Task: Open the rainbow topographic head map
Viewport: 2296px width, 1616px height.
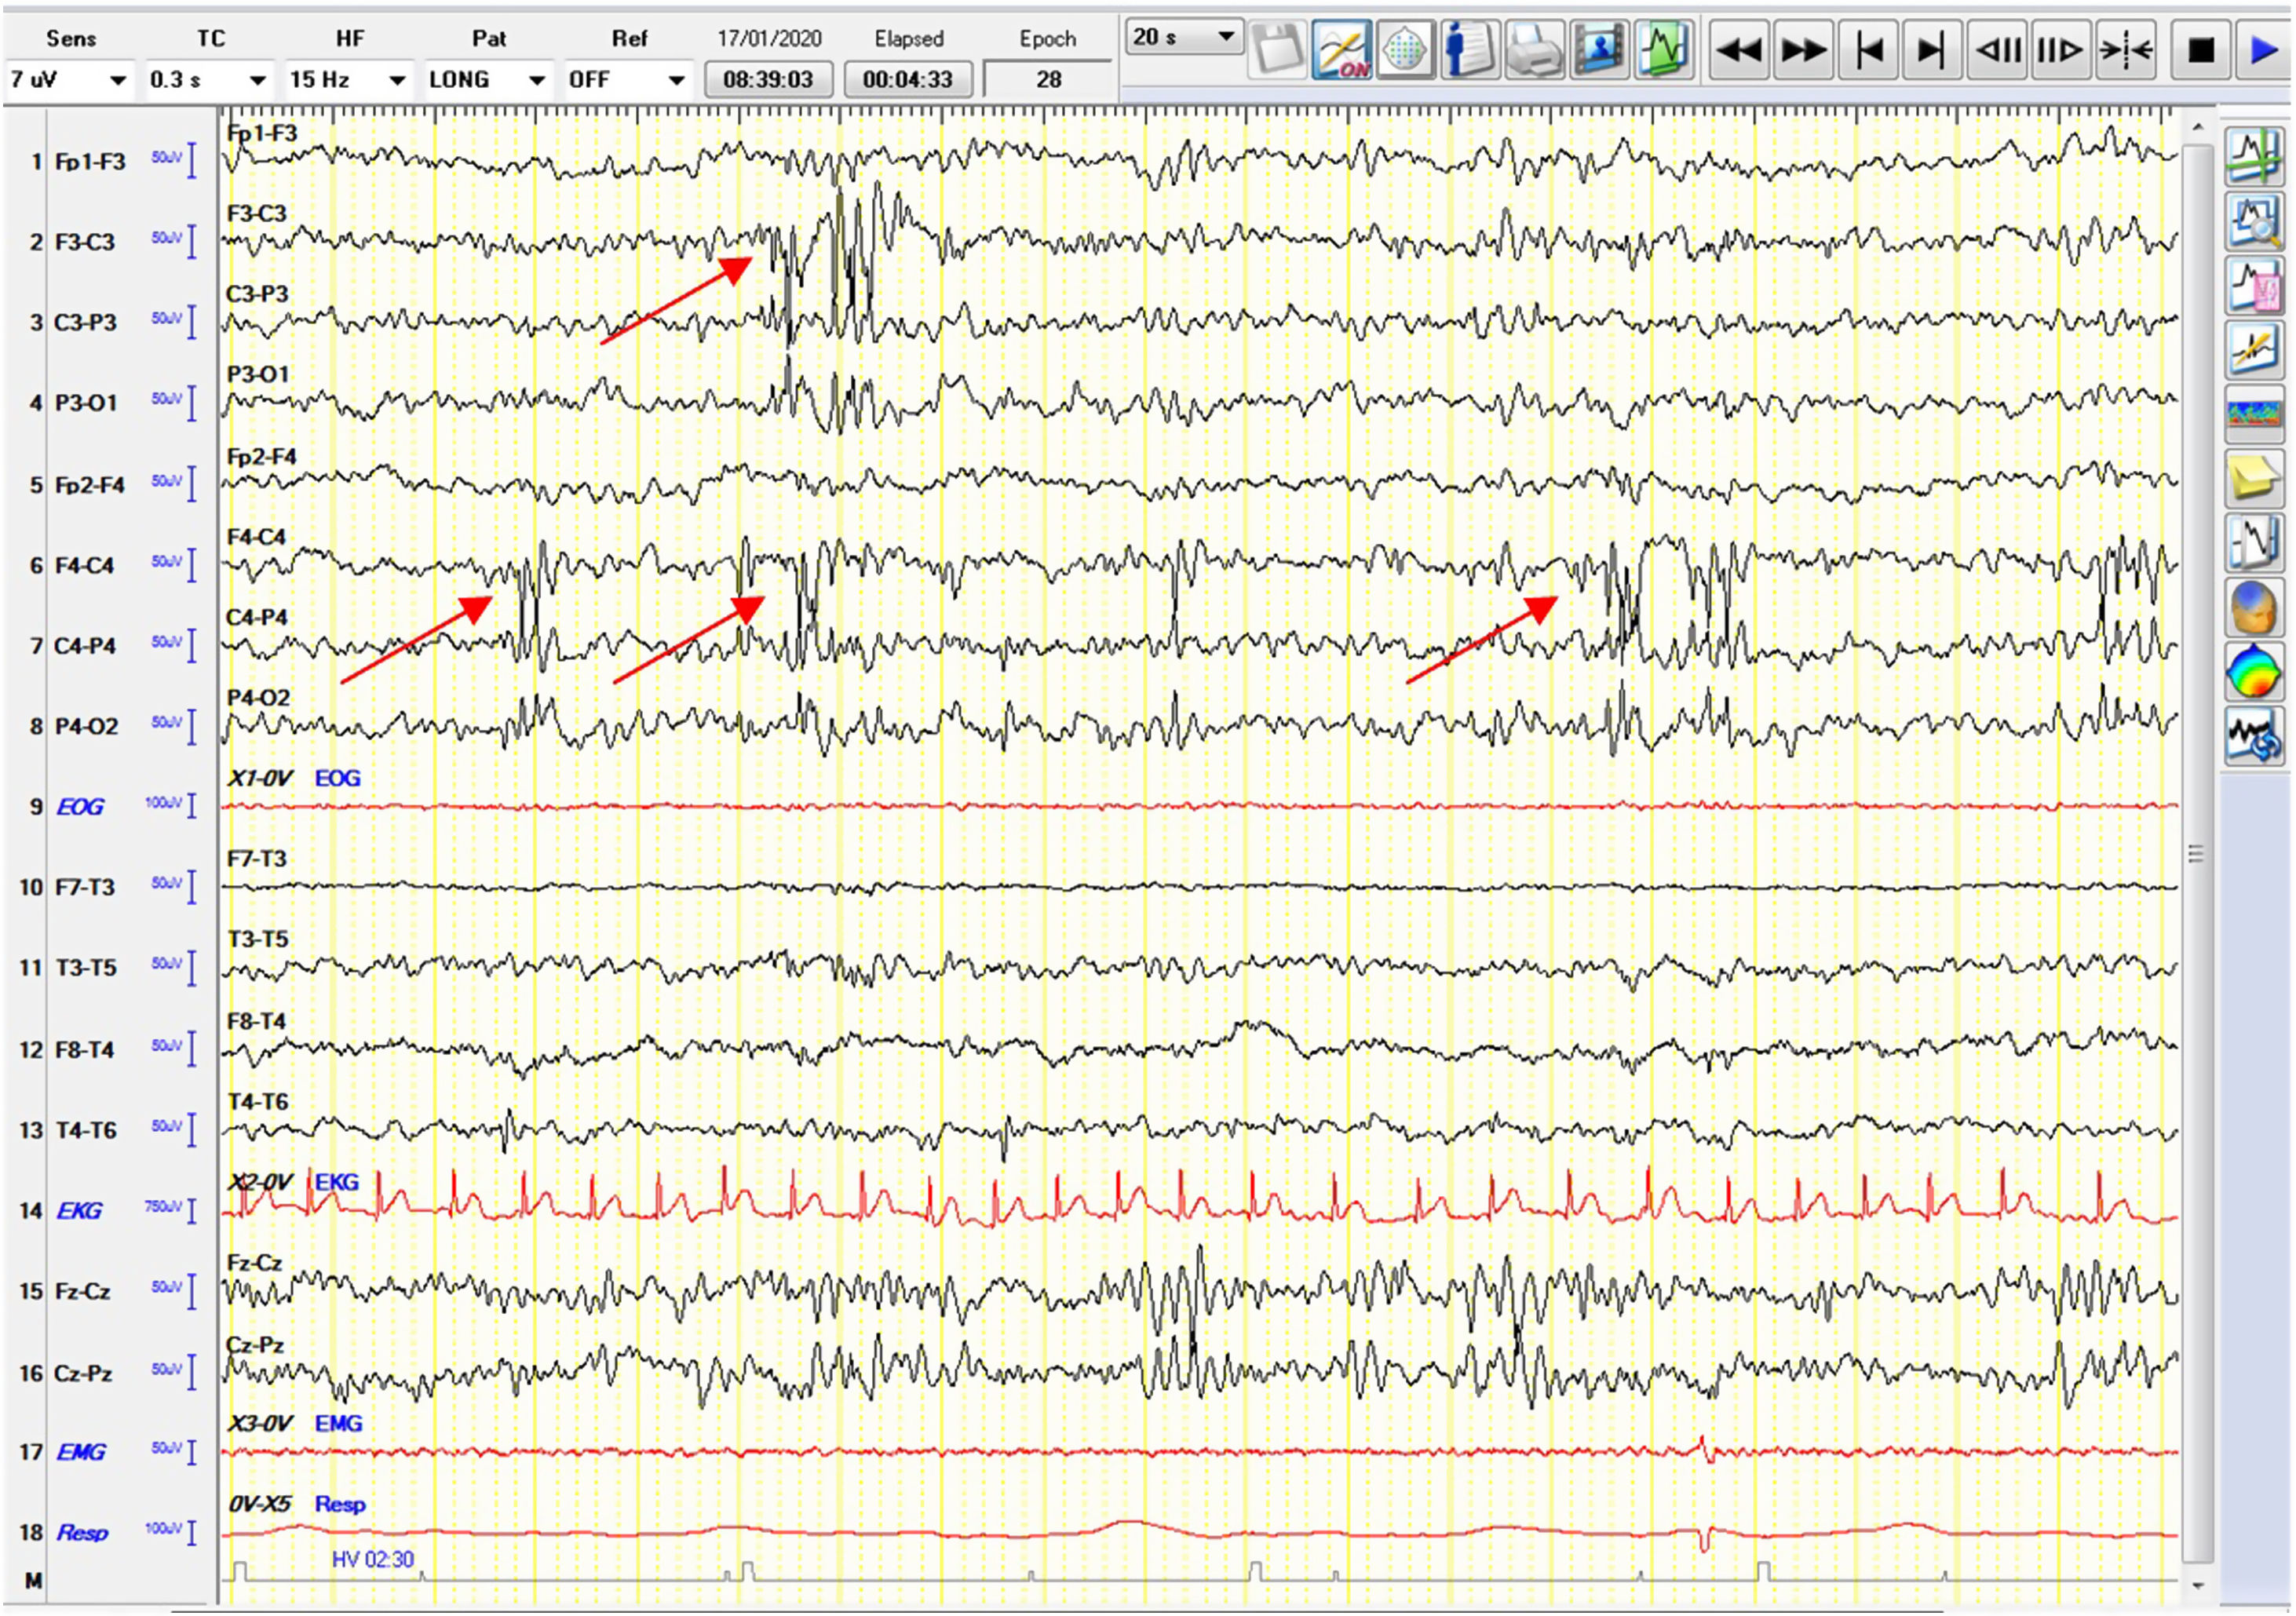Action: click(x=2254, y=671)
